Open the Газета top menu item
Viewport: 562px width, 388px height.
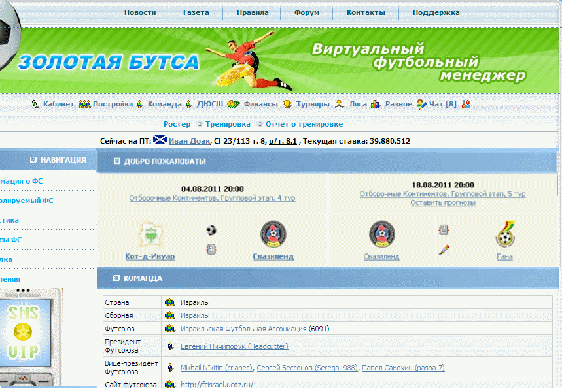196,12
